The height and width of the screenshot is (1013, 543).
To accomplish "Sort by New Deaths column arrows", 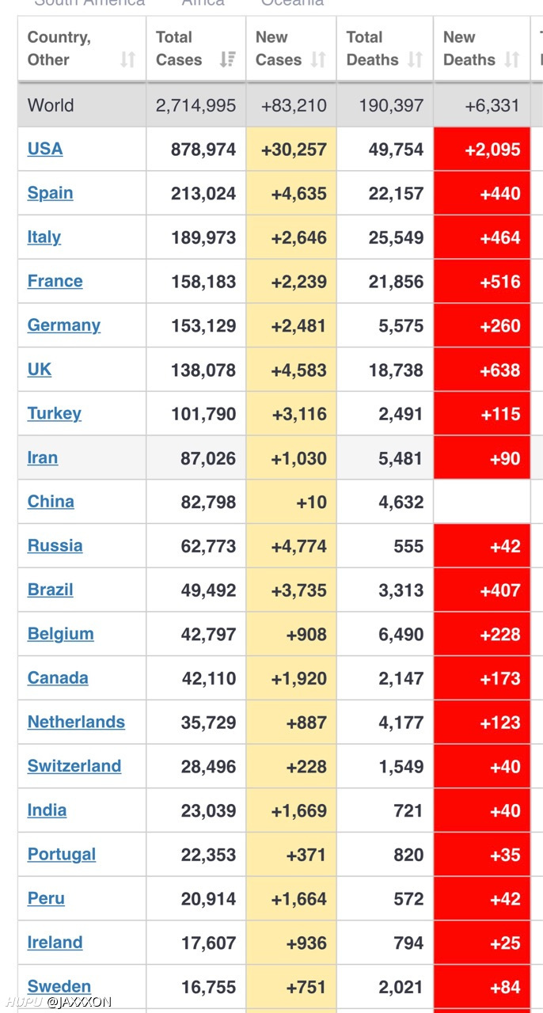I will [512, 59].
